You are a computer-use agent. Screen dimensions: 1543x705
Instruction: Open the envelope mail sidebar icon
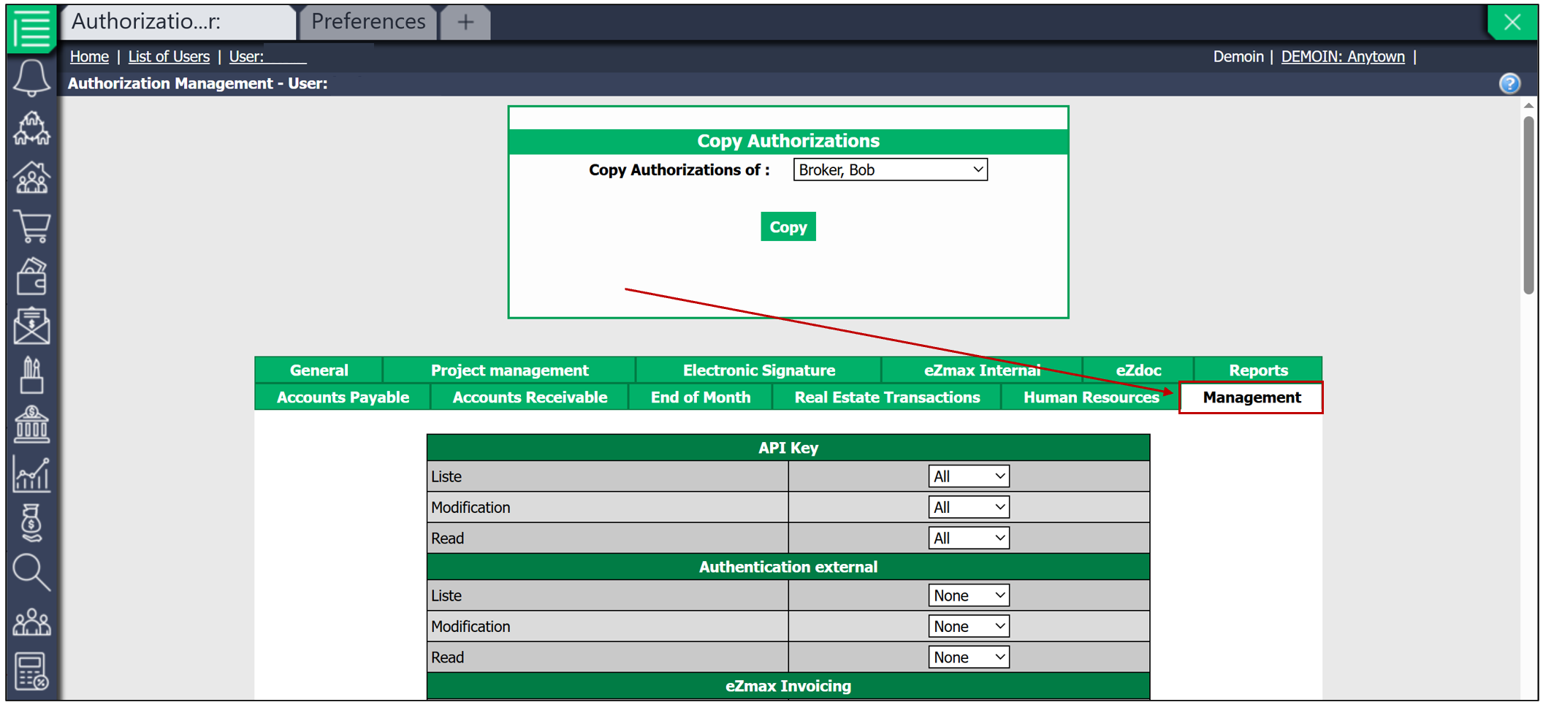31,326
